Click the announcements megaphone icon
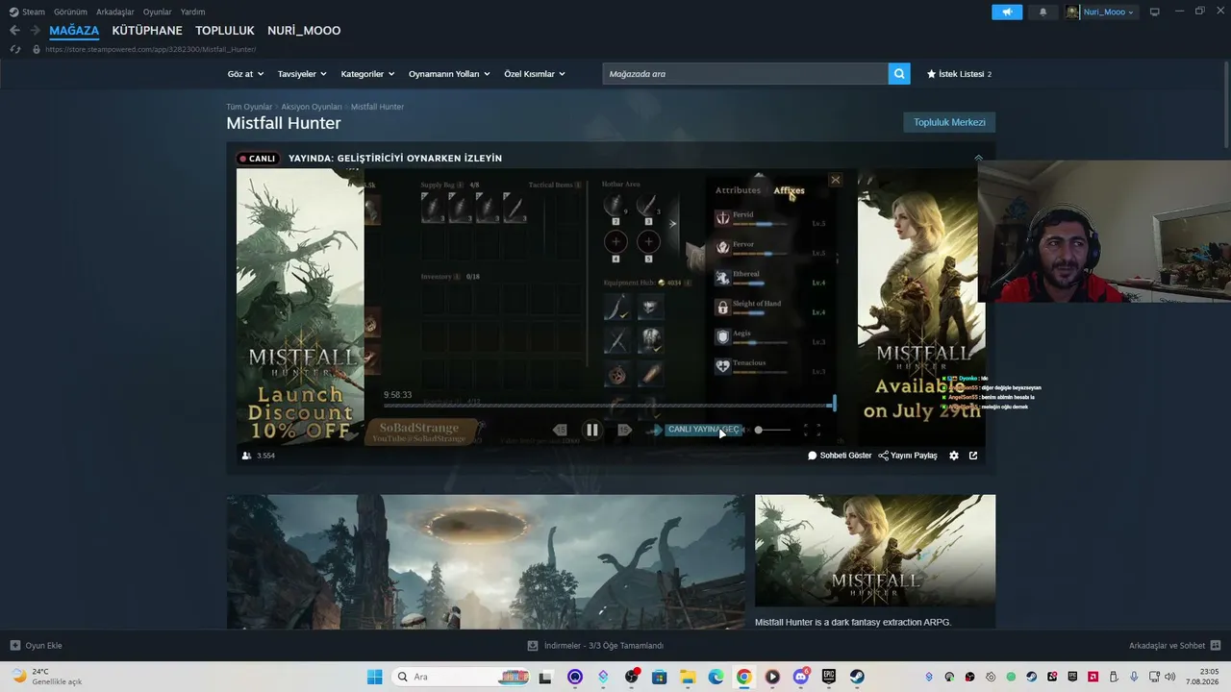The width and height of the screenshot is (1231, 692). tap(1007, 12)
